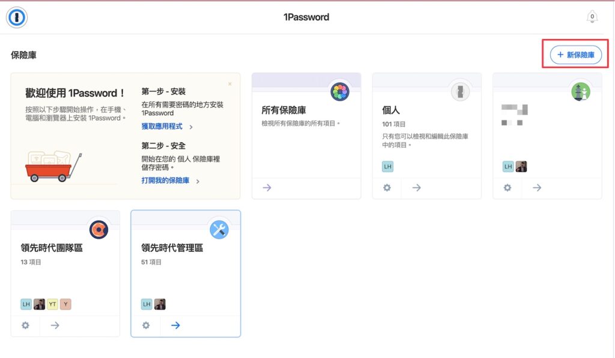Image resolution: width=615 pixels, height=358 pixels.
Task: Open settings gear of 領先時代管理區
Action: pos(146,326)
